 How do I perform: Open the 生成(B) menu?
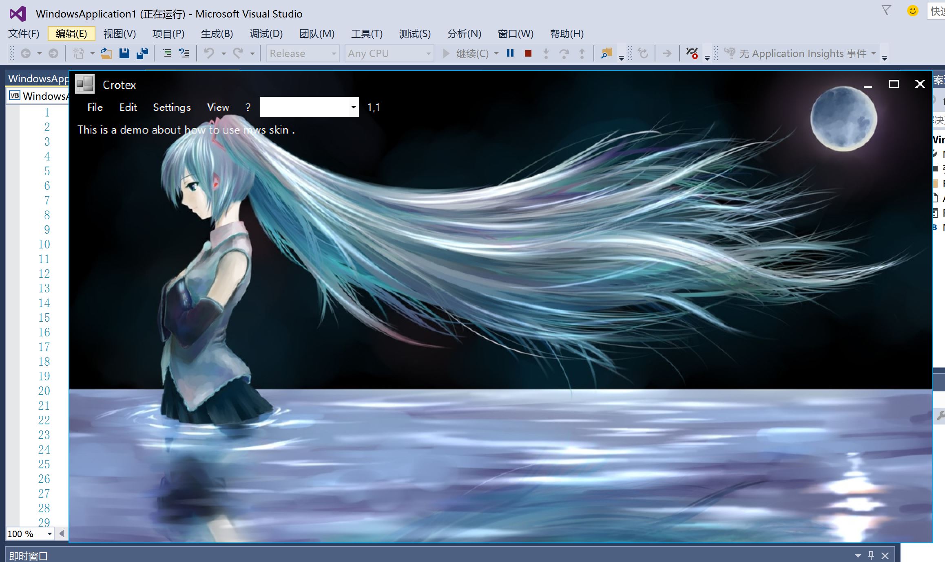click(x=217, y=33)
